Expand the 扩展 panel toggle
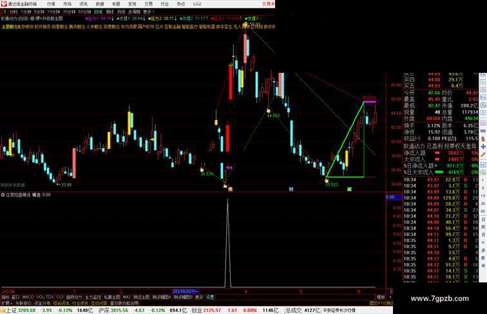 (6, 303)
